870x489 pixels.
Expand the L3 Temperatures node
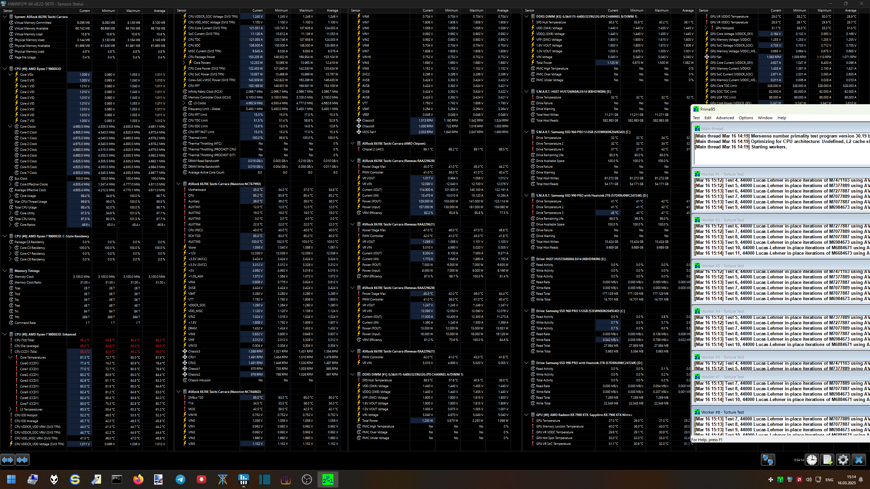(x=10, y=410)
